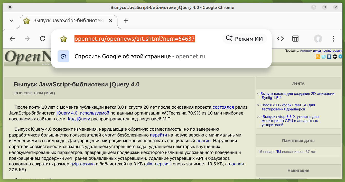Viewport: 345px width, 182px height.
Task: Open the side panel layout icon
Action: [x=295, y=39]
